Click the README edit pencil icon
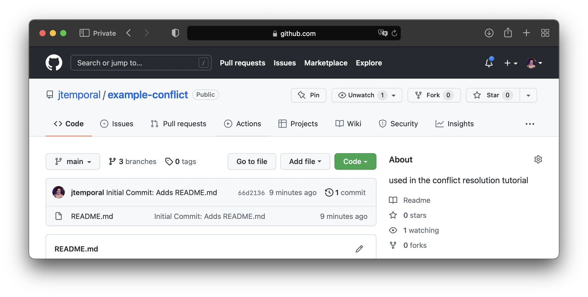The height and width of the screenshot is (297, 588). [x=359, y=249]
